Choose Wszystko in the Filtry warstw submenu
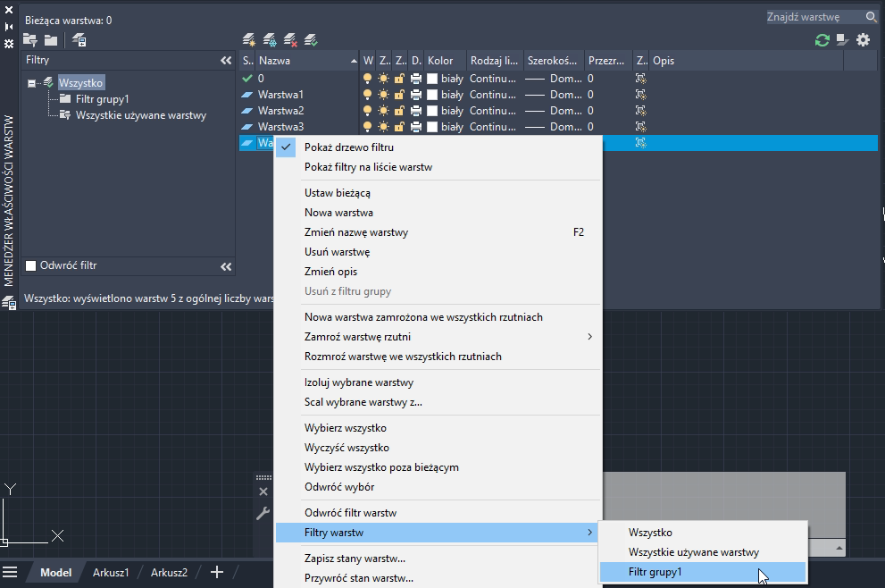This screenshot has width=885, height=588. 703,533
